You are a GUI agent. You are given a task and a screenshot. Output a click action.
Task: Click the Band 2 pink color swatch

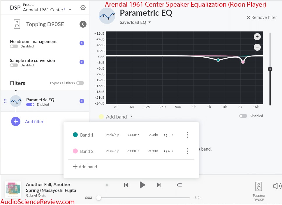75,151
